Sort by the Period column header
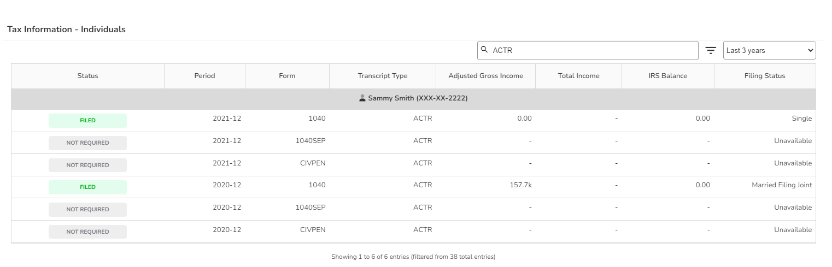Viewport: 832px width, 267px height. click(204, 76)
